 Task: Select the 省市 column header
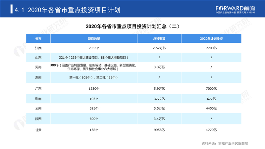(x=38, y=39)
